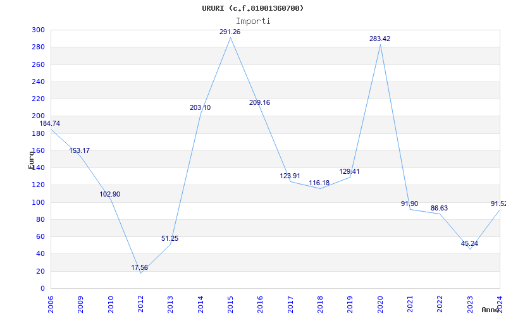
Task: Click the Anno axis label
Action: point(491,310)
